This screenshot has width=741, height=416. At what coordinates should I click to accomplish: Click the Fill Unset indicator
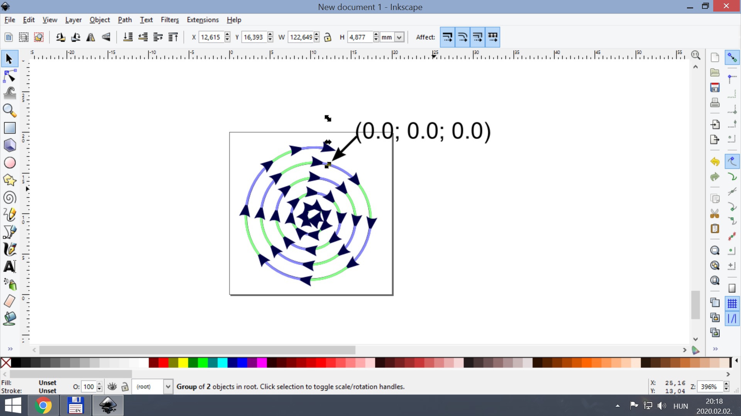point(47,382)
